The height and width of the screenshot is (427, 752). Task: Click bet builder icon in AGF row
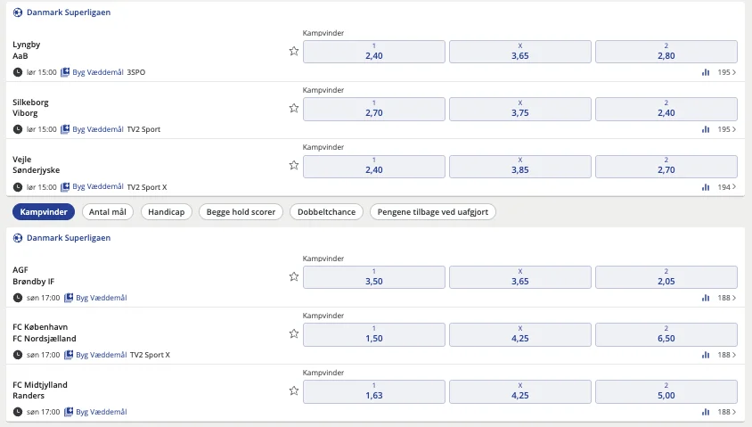(69, 298)
